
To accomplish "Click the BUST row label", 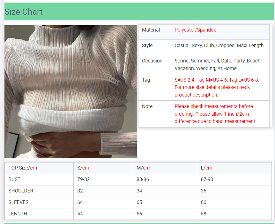I will (x=14, y=179).
